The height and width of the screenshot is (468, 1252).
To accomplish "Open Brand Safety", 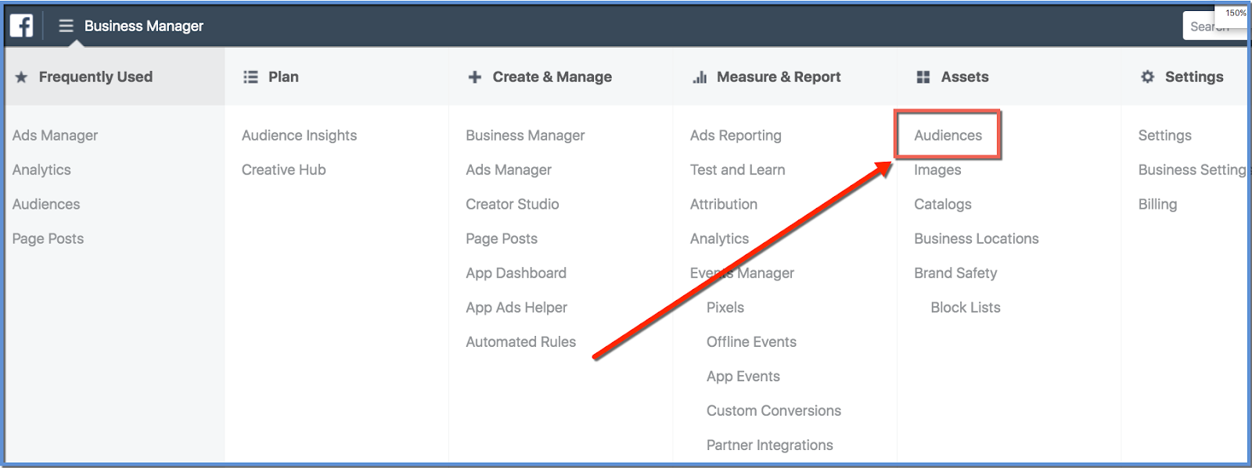I will pos(955,273).
